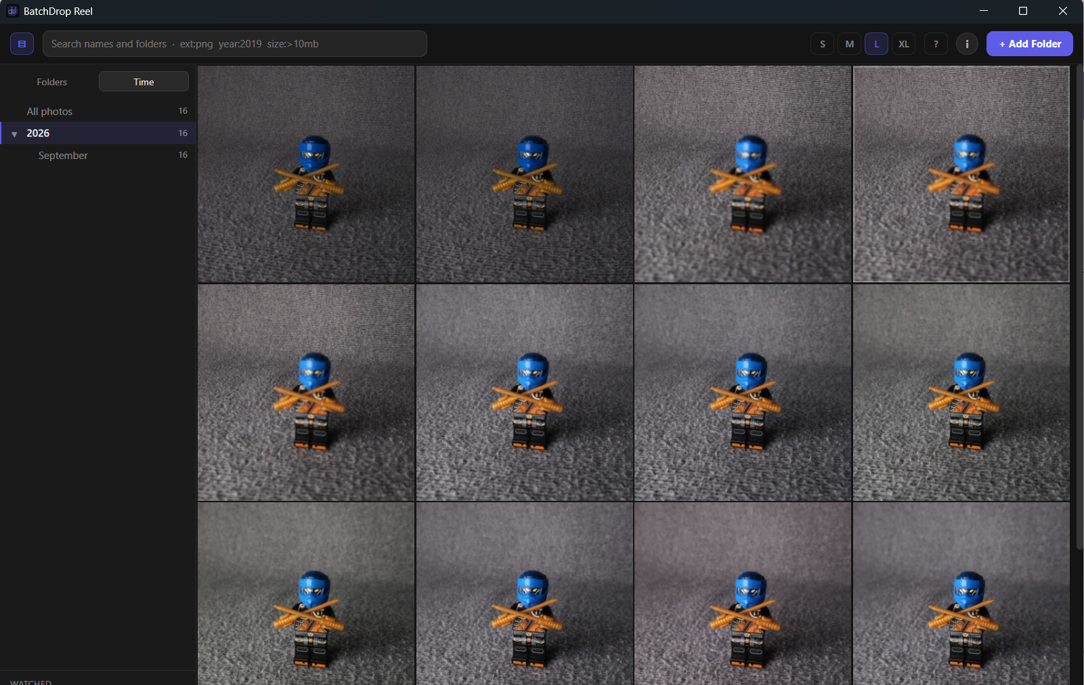Click the Add Folder button
Image resolution: width=1084 pixels, height=685 pixels.
click(x=1030, y=44)
